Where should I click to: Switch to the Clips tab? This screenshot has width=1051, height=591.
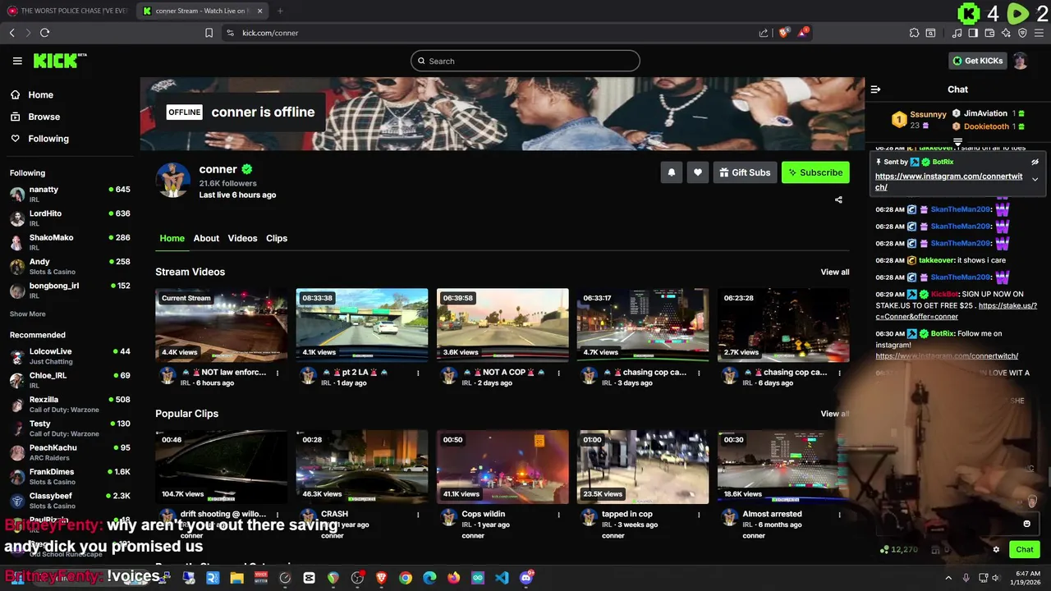pyautogui.click(x=277, y=238)
